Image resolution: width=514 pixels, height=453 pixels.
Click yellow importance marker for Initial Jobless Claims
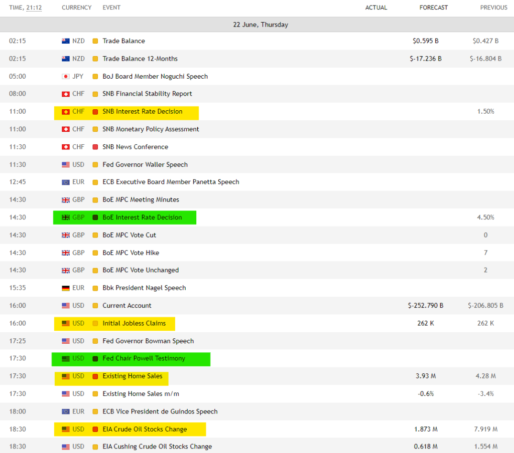point(95,323)
